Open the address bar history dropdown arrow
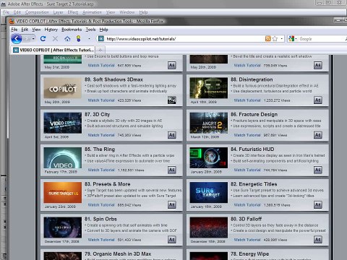This screenshot has height=260, width=347. coord(282,38)
